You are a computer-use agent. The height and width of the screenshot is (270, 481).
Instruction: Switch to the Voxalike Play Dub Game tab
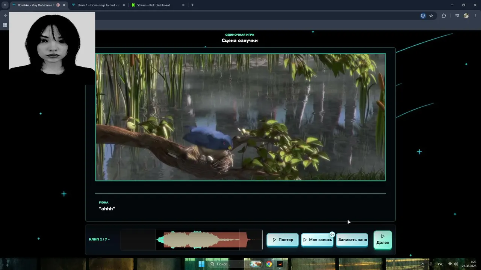(x=36, y=5)
